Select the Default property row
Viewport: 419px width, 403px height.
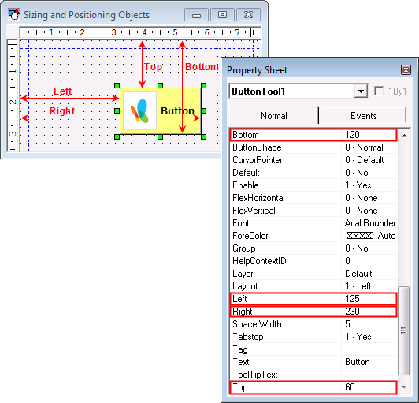(x=313, y=173)
